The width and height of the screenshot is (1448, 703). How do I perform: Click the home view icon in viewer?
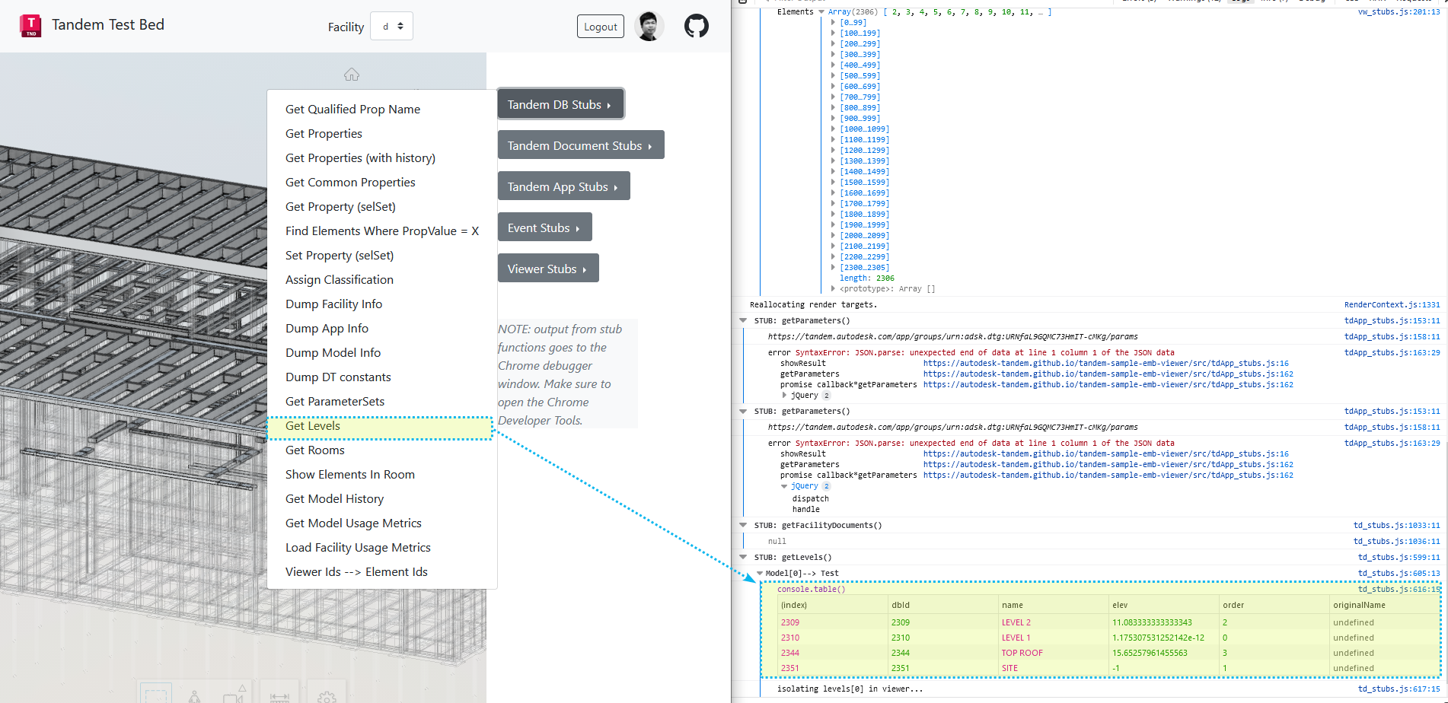point(351,75)
